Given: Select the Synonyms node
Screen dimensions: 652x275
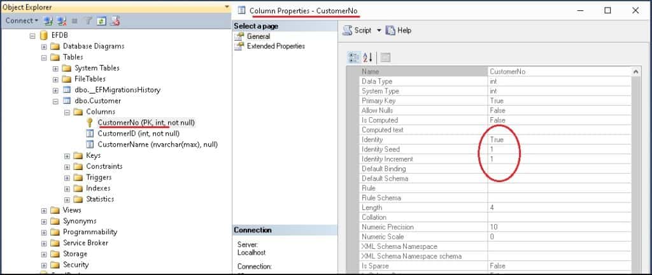Looking at the screenshot, I should 80,221.
